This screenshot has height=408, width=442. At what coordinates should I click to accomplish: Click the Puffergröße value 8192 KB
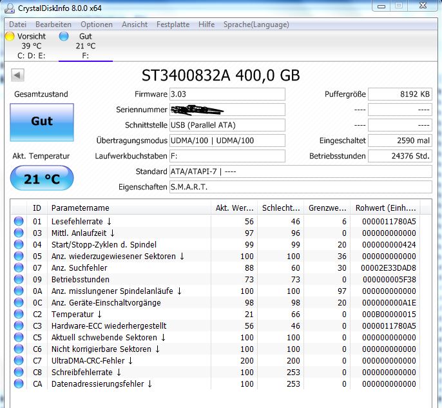coord(400,94)
